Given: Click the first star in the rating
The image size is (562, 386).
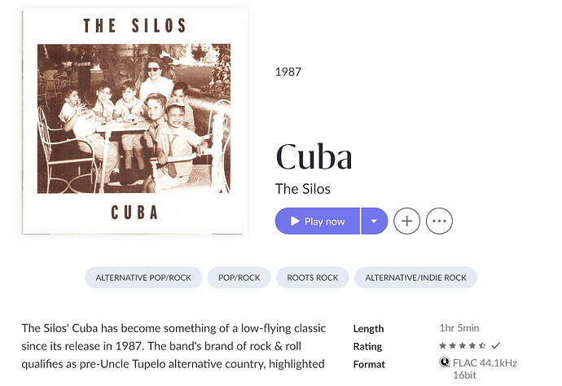Looking at the screenshot, I should [442, 346].
